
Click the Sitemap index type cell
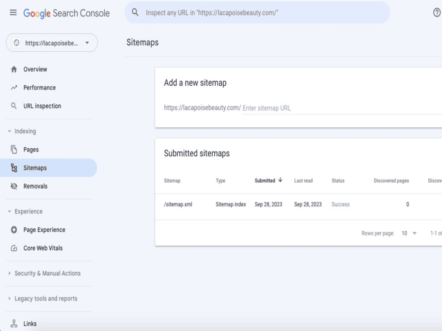pyautogui.click(x=231, y=204)
